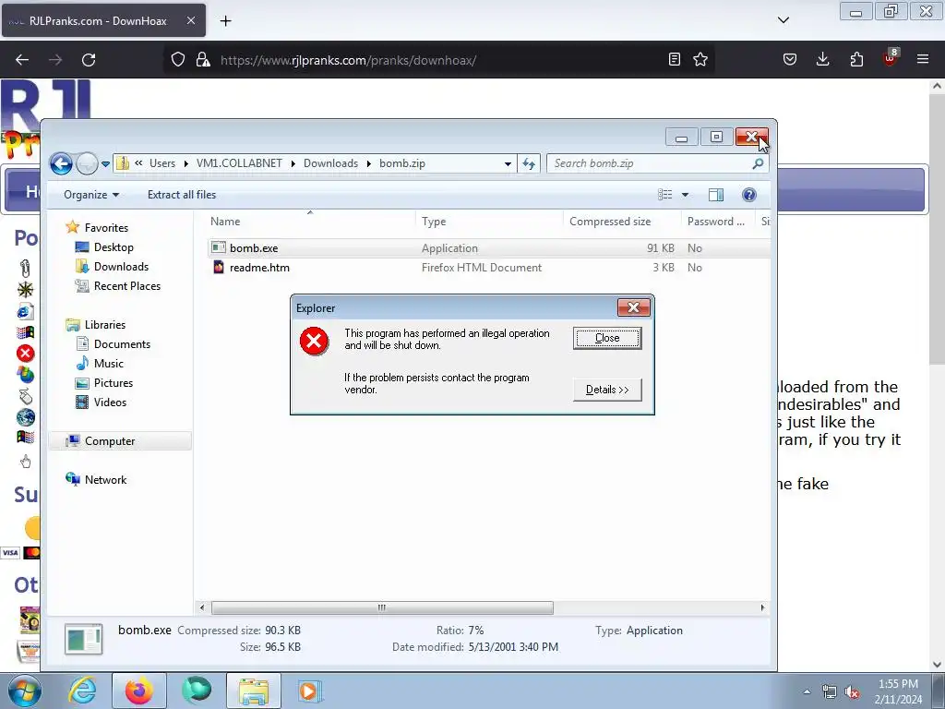Click the Close button in Explorer error dialog

coord(607,338)
